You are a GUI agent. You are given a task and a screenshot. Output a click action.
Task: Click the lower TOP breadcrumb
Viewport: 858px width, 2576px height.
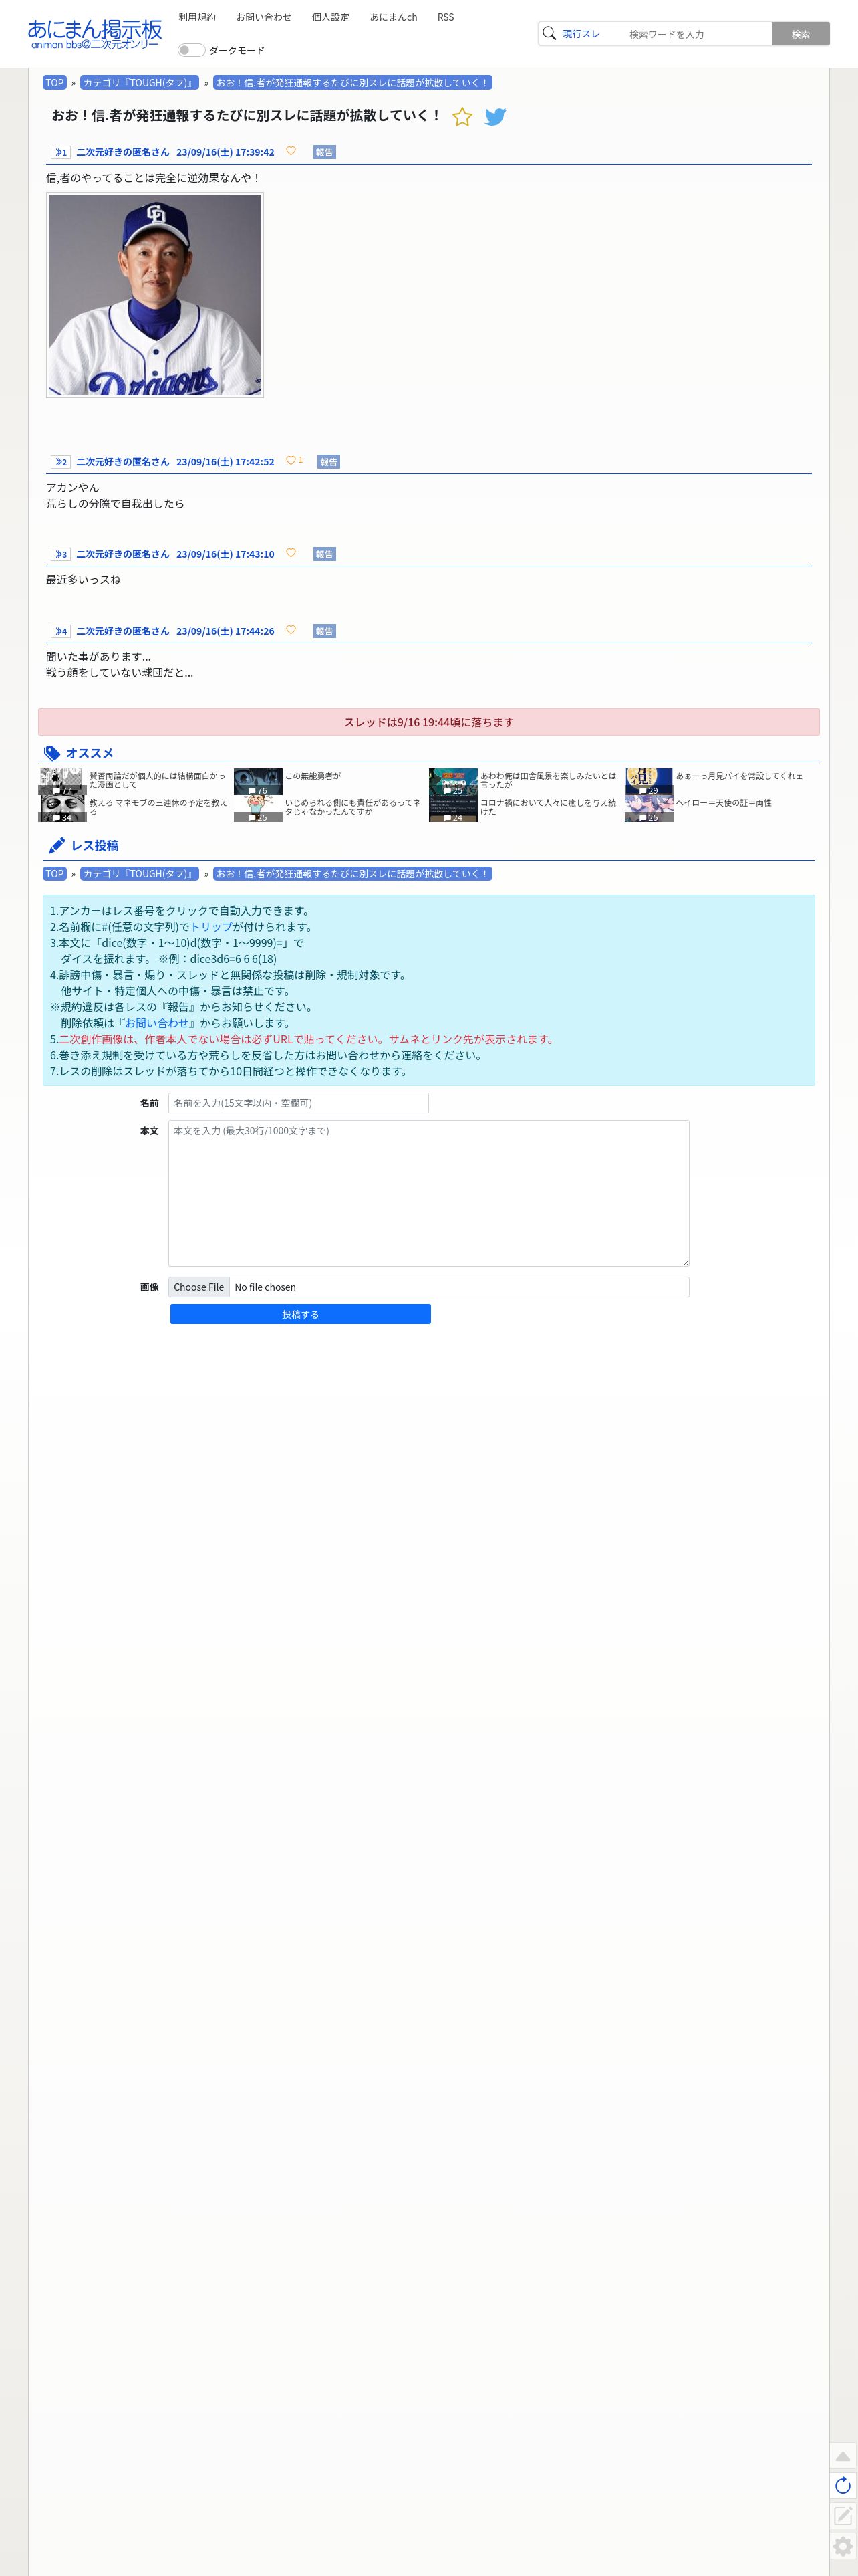click(54, 874)
